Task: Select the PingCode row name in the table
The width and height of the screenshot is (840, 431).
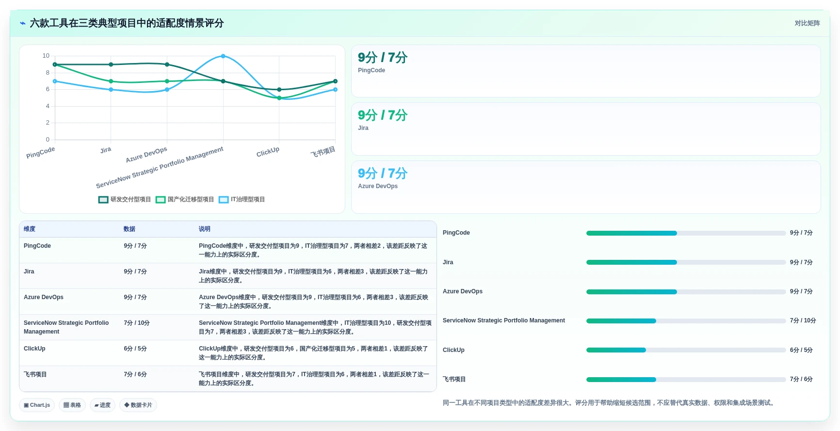Action: (x=37, y=246)
